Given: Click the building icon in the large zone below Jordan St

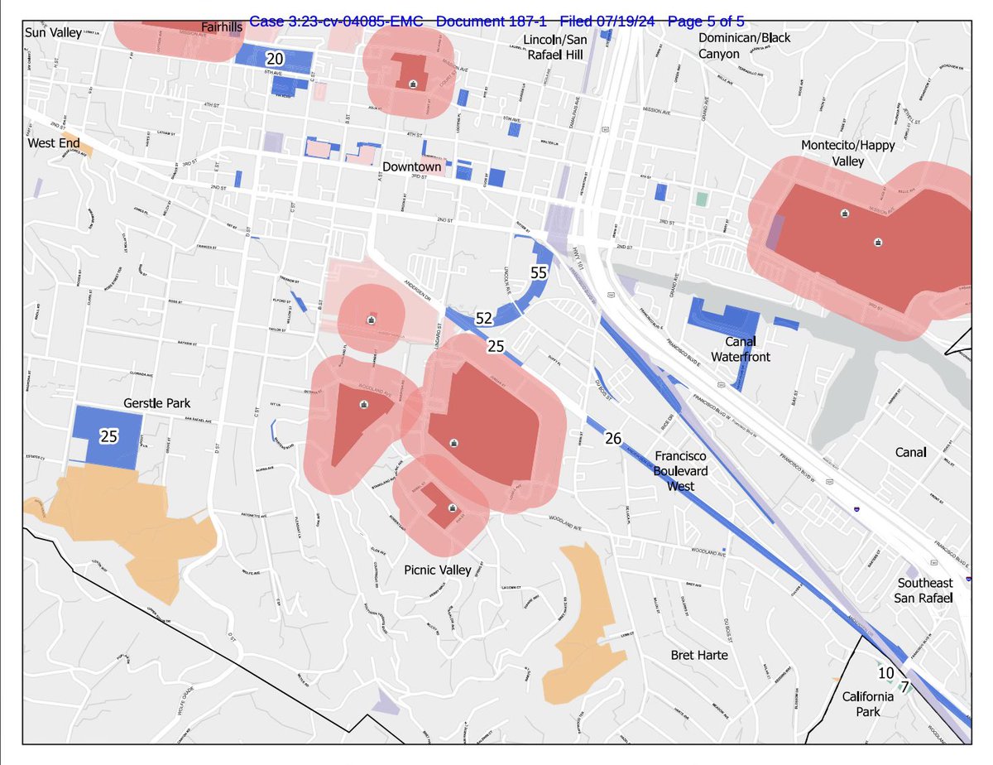Looking at the screenshot, I should 453,444.
